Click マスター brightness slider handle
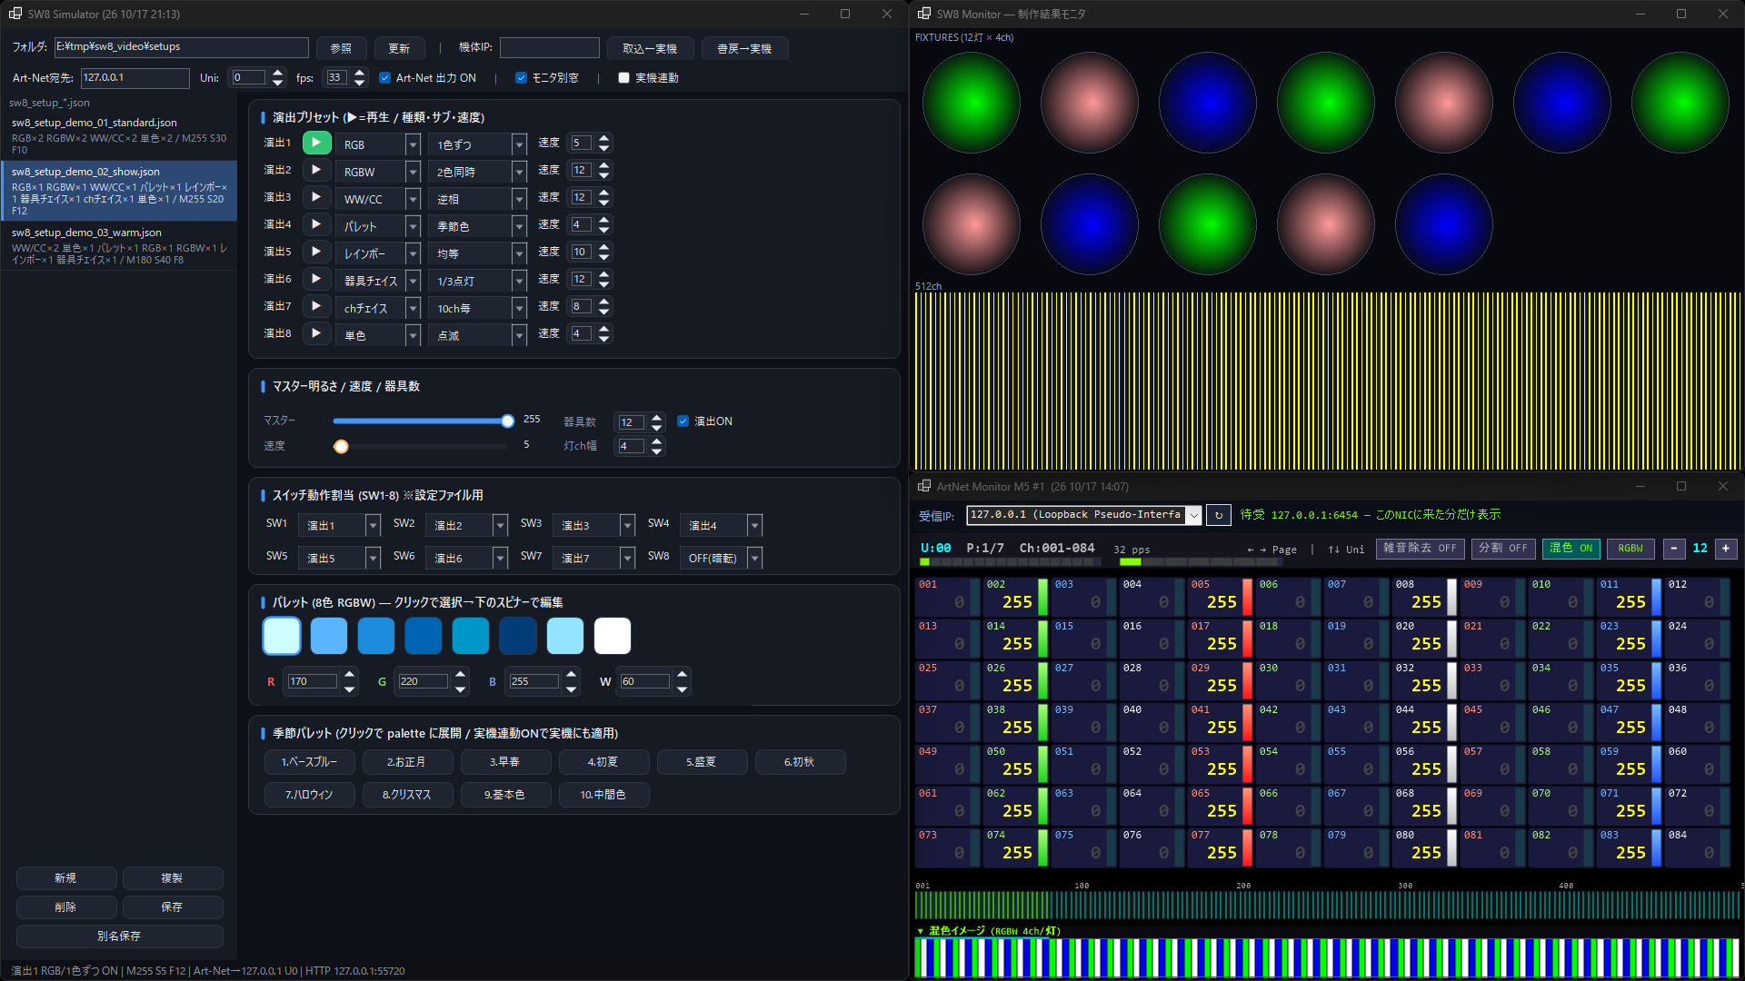This screenshot has height=981, width=1745. coord(507,421)
